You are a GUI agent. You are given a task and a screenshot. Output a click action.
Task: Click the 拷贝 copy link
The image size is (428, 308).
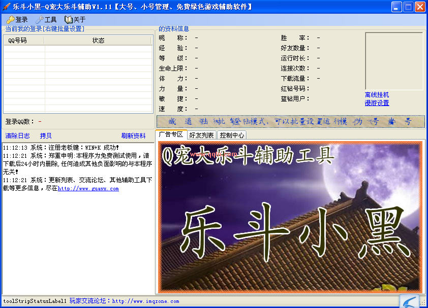(x=45, y=136)
